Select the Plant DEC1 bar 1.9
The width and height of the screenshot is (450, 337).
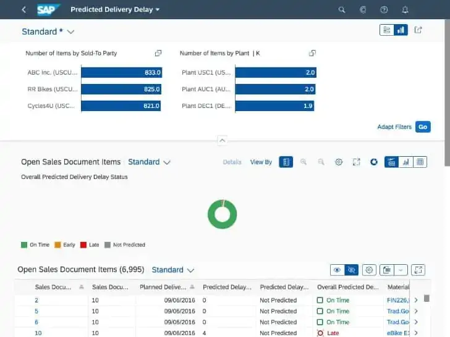coord(274,106)
